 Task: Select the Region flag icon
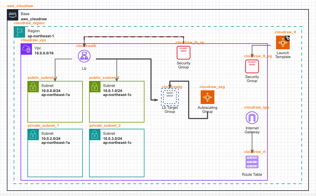tap(19, 32)
